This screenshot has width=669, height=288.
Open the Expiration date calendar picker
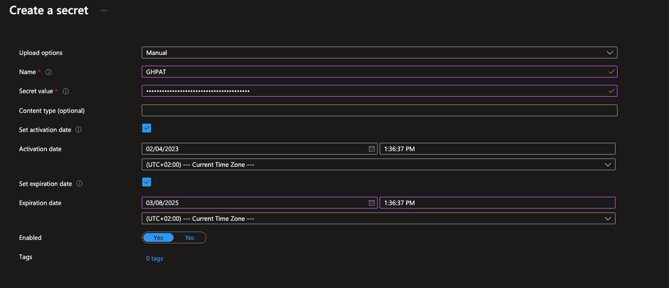(x=372, y=203)
